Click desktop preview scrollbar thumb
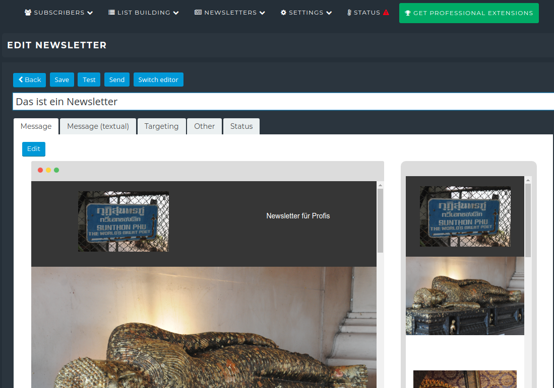 (x=380, y=221)
